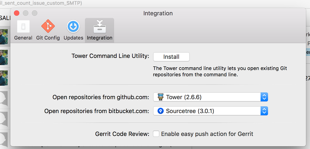The image size is (310, 149).
Task: Click the Install command line utility button
Action: [x=171, y=57]
